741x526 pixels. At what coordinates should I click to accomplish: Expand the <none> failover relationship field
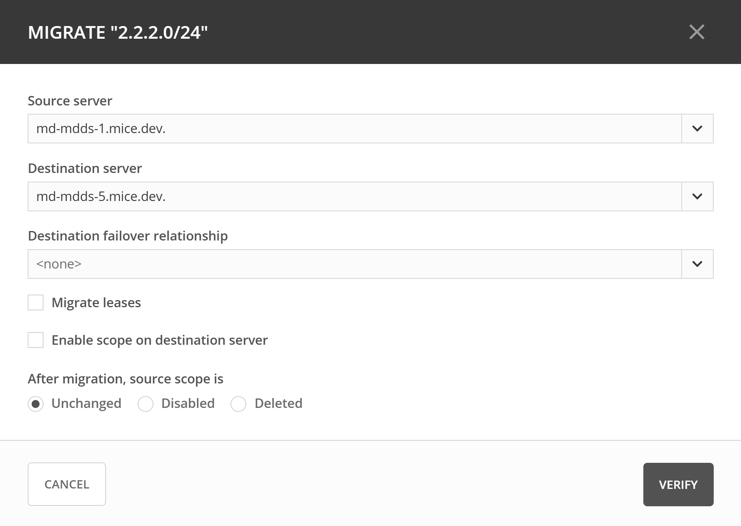point(354,264)
